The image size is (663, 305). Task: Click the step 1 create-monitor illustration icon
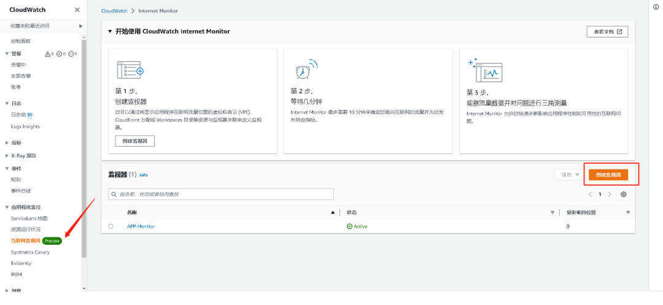pyautogui.click(x=130, y=70)
